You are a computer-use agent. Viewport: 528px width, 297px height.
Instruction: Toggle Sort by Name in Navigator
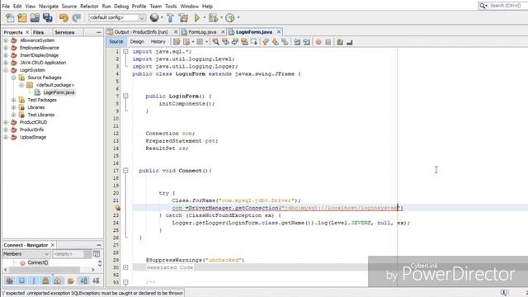[83, 280]
